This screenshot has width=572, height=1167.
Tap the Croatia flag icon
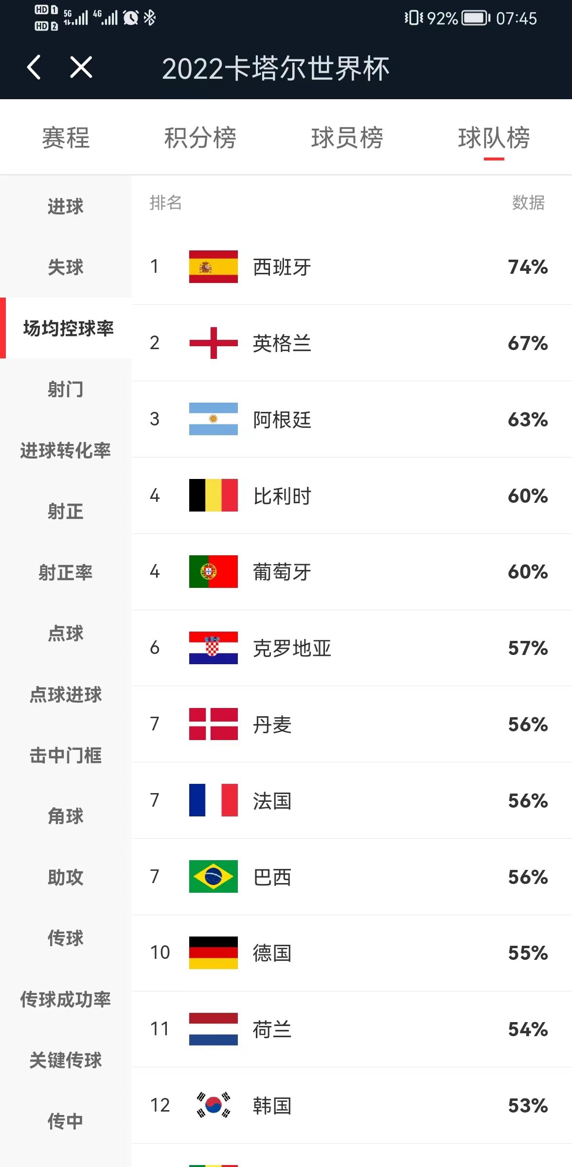[213, 648]
